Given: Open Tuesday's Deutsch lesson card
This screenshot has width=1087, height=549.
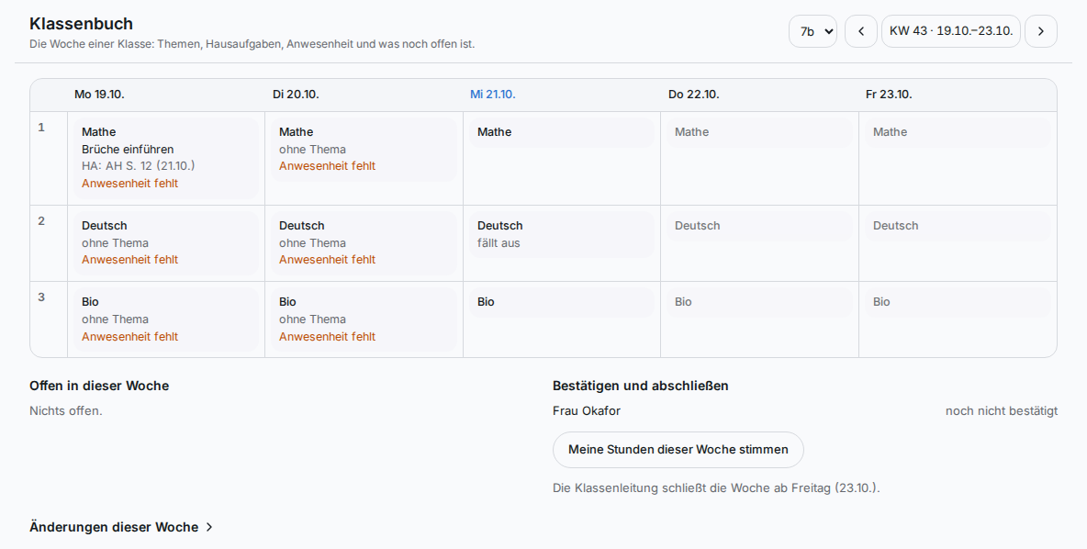Looking at the screenshot, I should (364, 243).
